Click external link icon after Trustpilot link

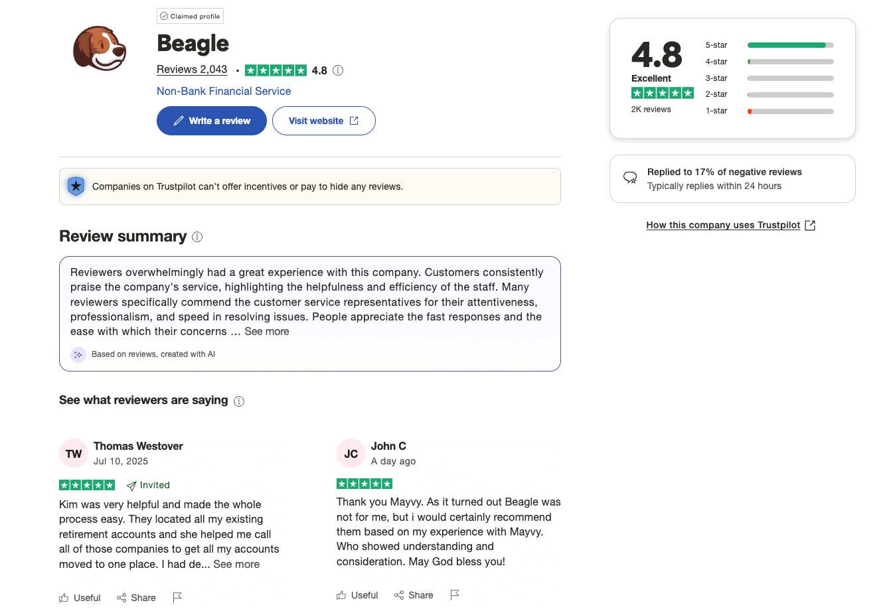pyautogui.click(x=810, y=226)
